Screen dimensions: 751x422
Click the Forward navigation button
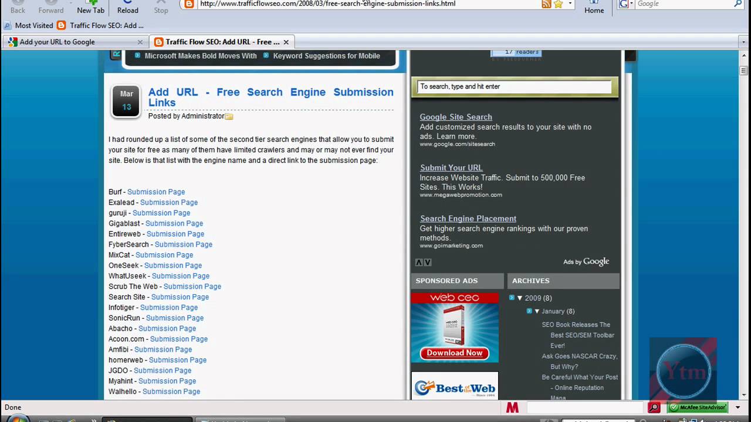coord(51,7)
